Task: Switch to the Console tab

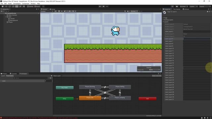Action: point(13,74)
